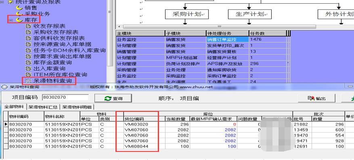Open 按需求查询出库单据

coord(62,56)
